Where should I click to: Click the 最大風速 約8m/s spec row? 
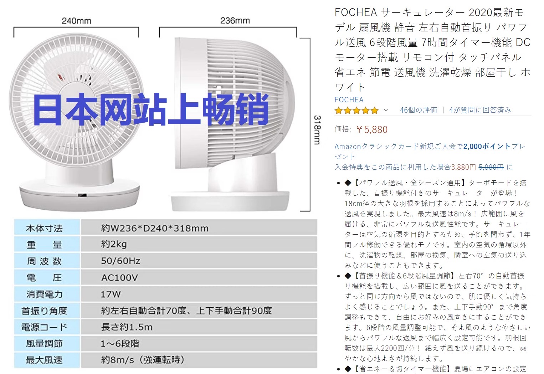(x=165, y=360)
